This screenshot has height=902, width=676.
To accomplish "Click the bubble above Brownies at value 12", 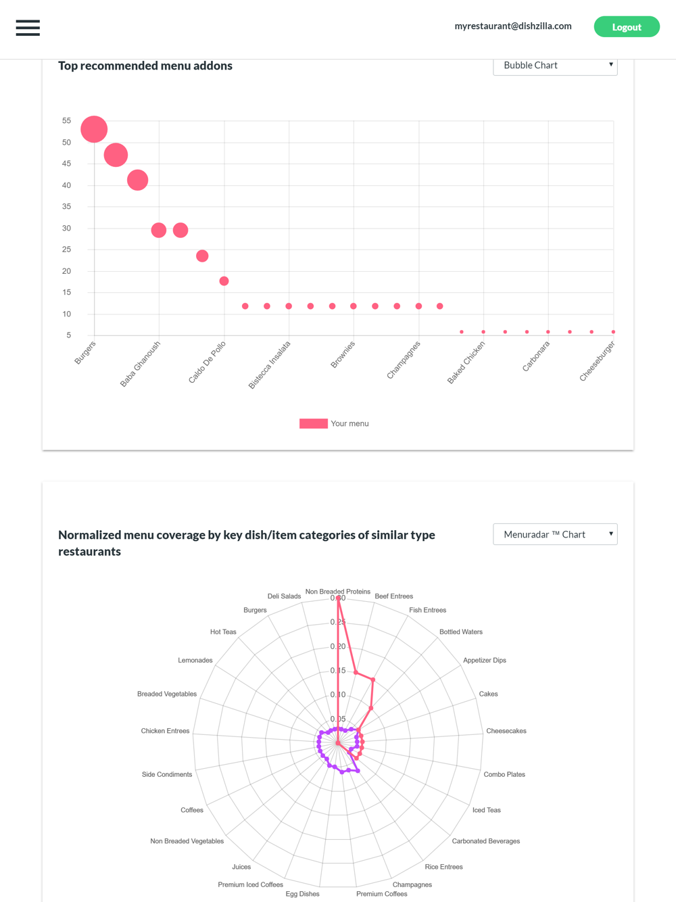I will point(354,306).
